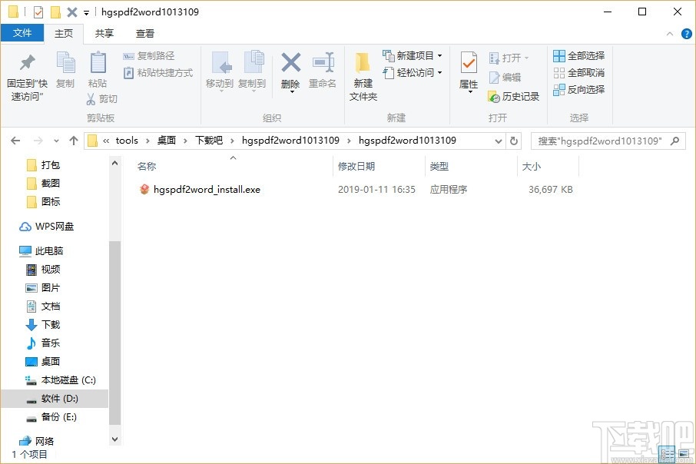
Task: Click the Refresh button beside address bar
Action: click(x=514, y=141)
